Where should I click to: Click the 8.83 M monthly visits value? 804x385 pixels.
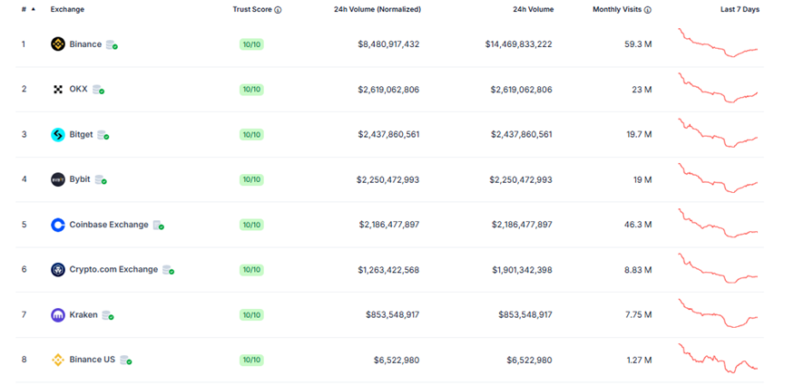point(639,270)
